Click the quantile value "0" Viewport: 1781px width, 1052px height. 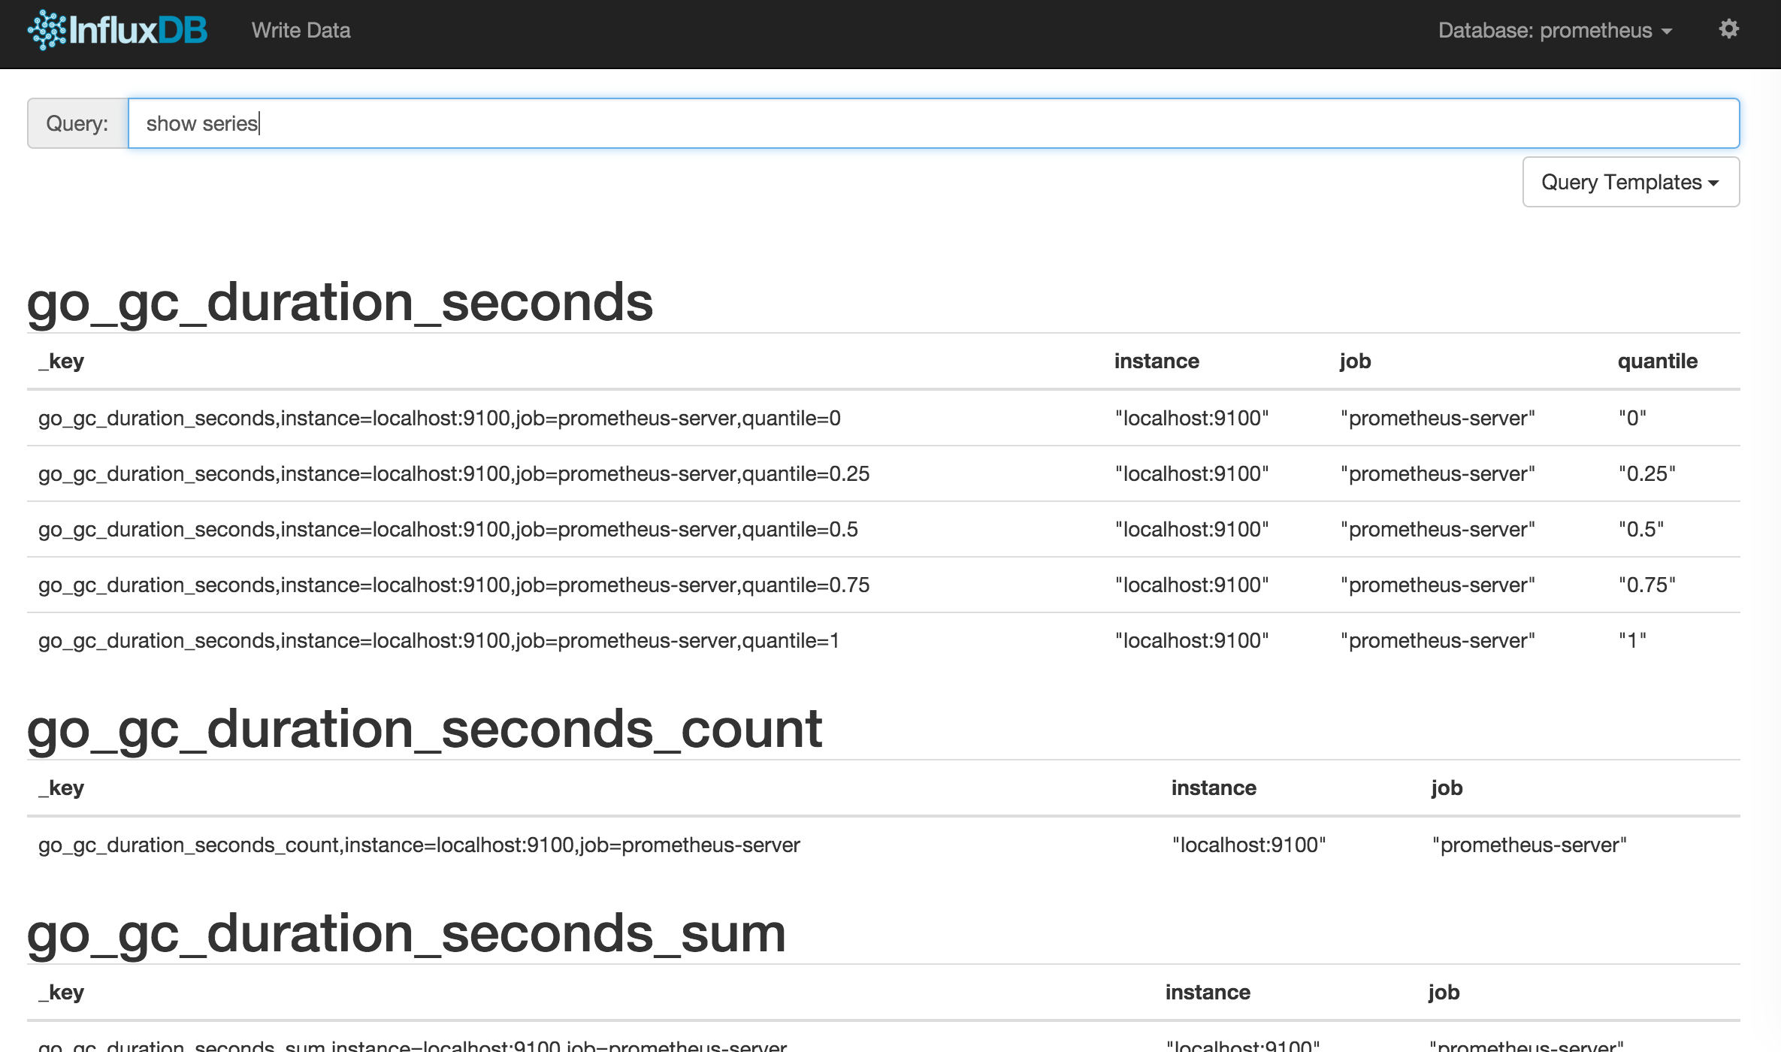pos(1632,419)
